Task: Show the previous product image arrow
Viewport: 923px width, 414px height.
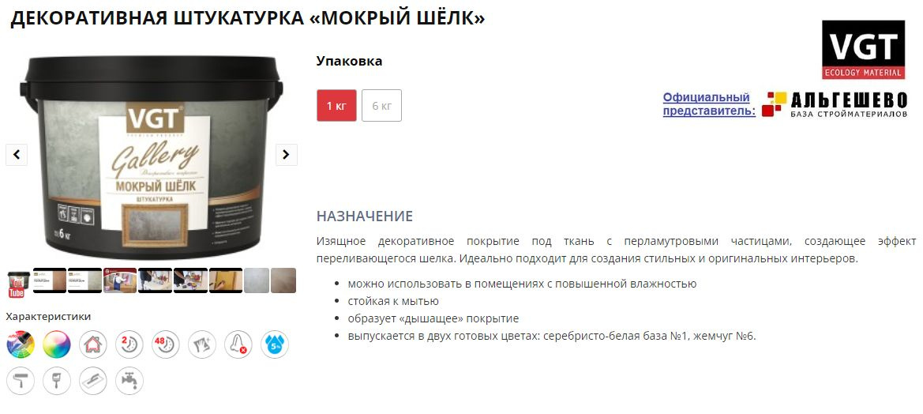Action: [17, 155]
